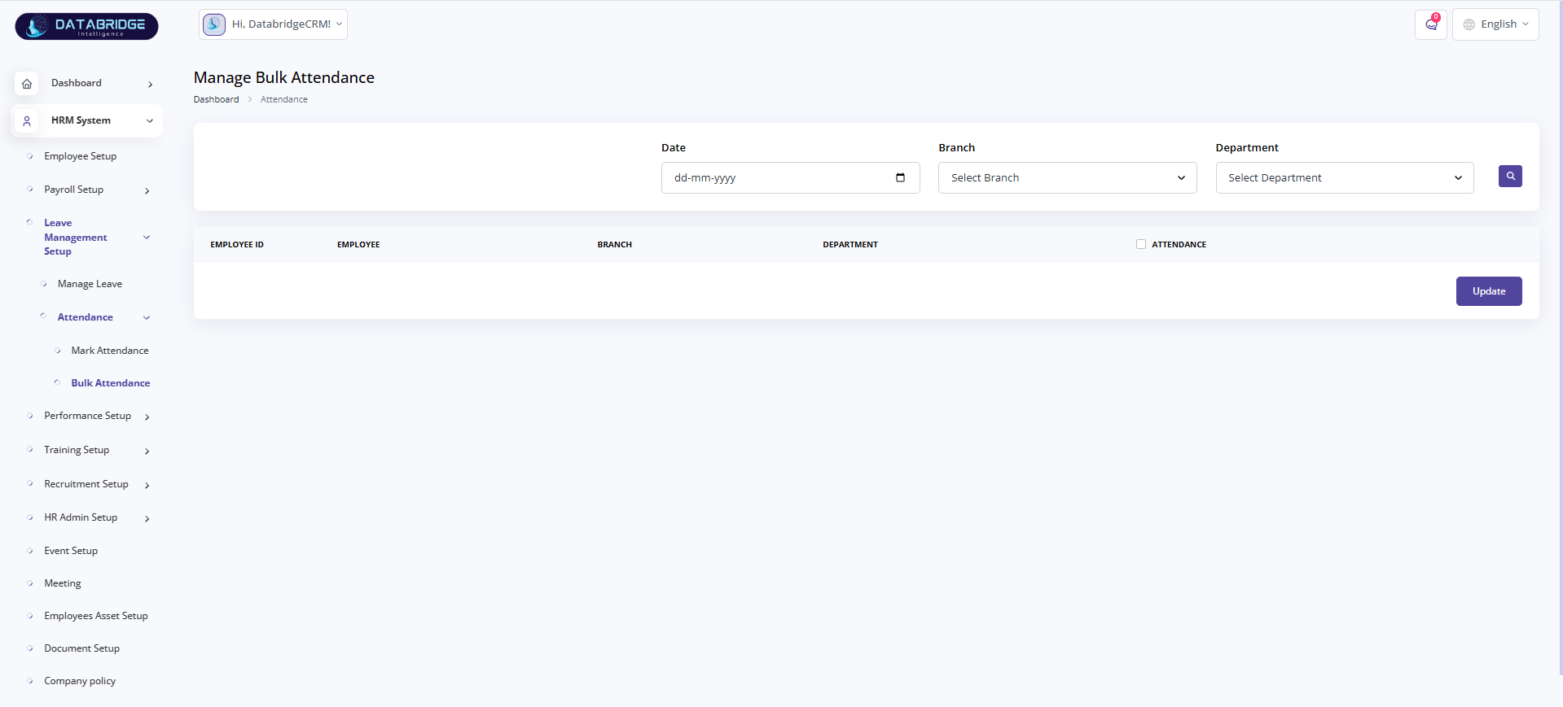Click the Databridge Intelligence logo
The width and height of the screenshot is (1563, 707).
pos(86,26)
